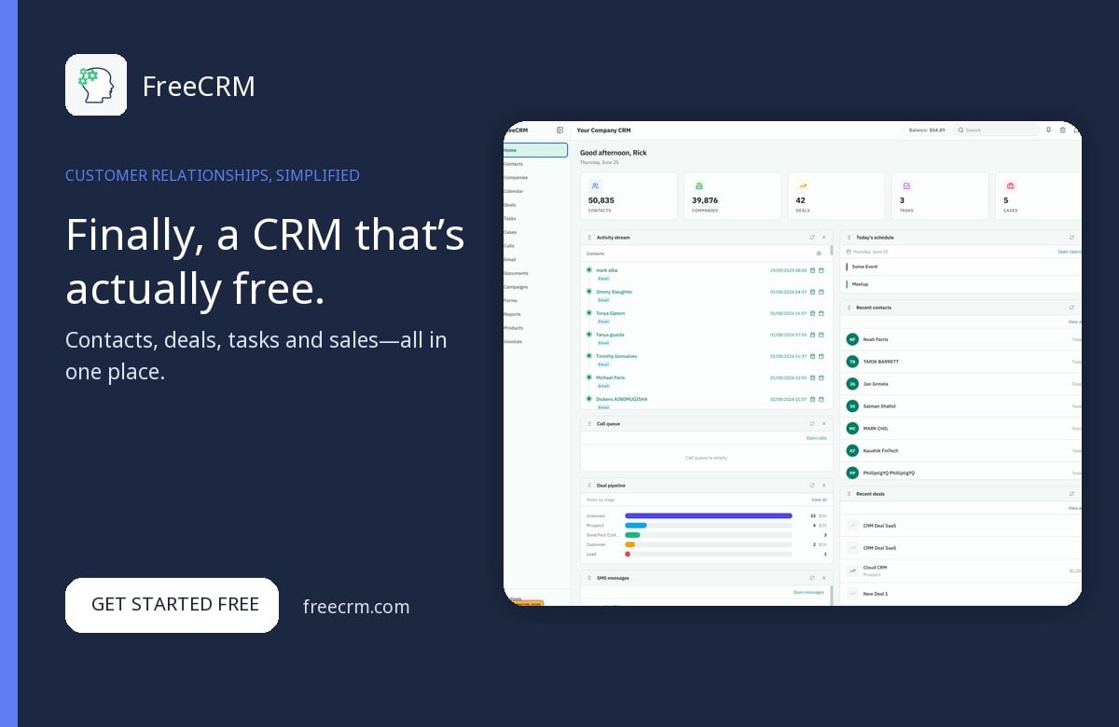Image resolution: width=1119 pixels, height=727 pixels.
Task: Open Home in the sidebar
Action: coord(535,150)
